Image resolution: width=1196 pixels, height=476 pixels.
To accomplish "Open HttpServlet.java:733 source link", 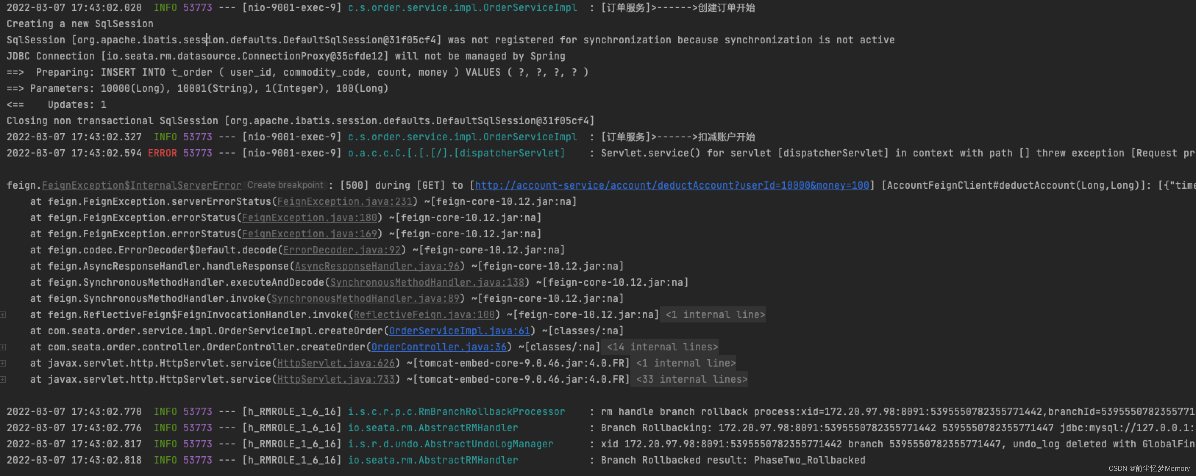I will (336, 380).
